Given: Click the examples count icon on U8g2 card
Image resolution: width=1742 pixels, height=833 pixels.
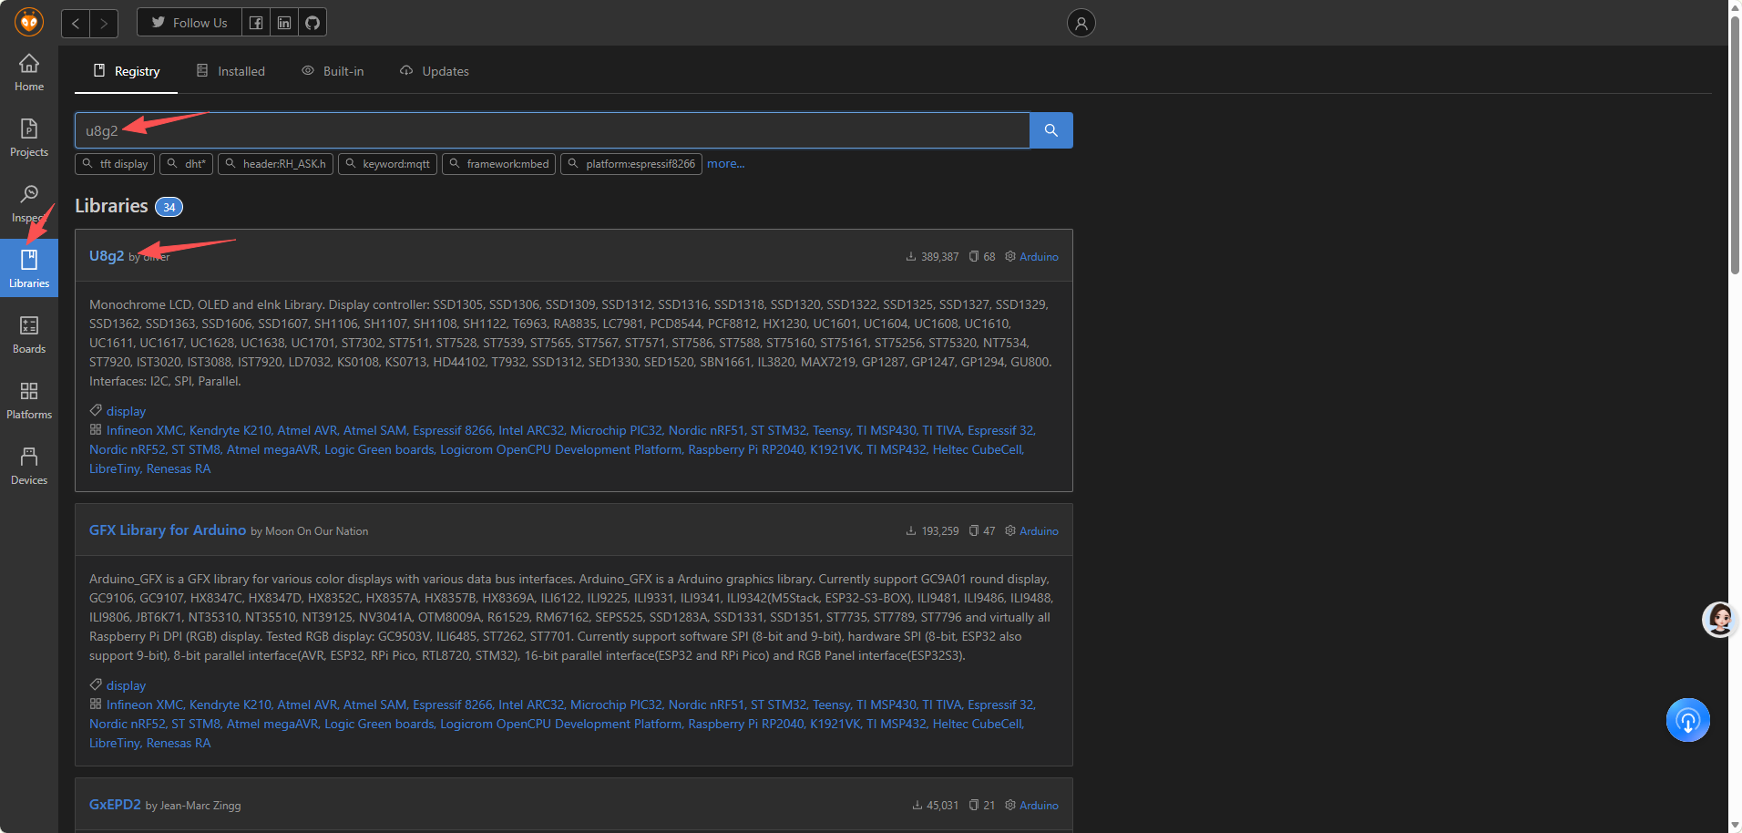Looking at the screenshot, I should coord(974,257).
